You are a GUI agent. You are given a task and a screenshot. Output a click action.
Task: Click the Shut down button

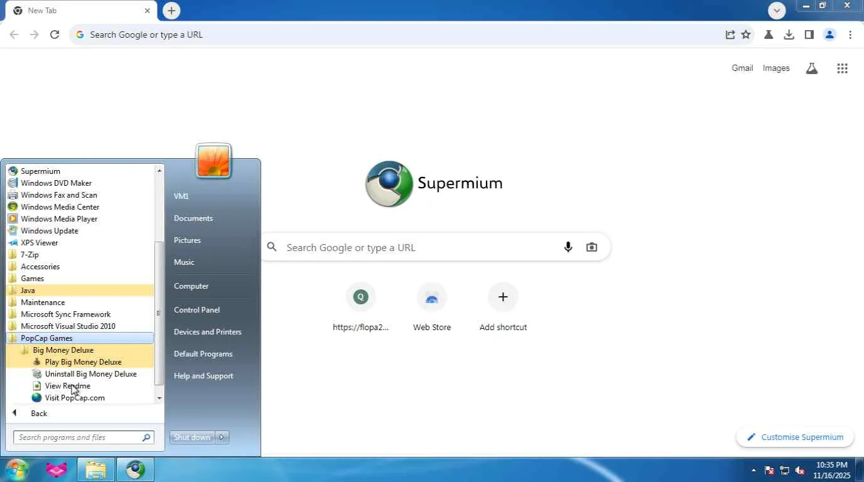tap(192, 437)
